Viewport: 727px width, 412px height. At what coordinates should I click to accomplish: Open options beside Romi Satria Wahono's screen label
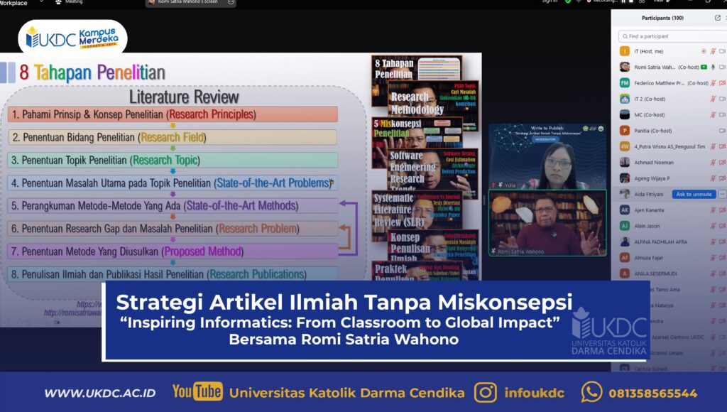click(231, 2)
